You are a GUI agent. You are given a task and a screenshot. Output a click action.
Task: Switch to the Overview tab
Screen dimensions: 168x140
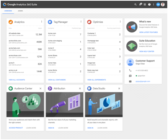[8, 11]
